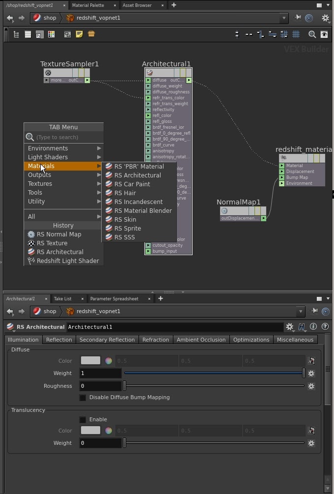This screenshot has height=494, width=334.
Task: Open Diffuse Roughness parameter gear
Action: pos(311,386)
